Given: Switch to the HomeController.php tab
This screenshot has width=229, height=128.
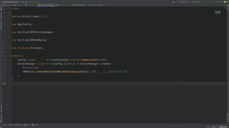Looking at the screenshot, I should pyautogui.click(x=79, y=5).
